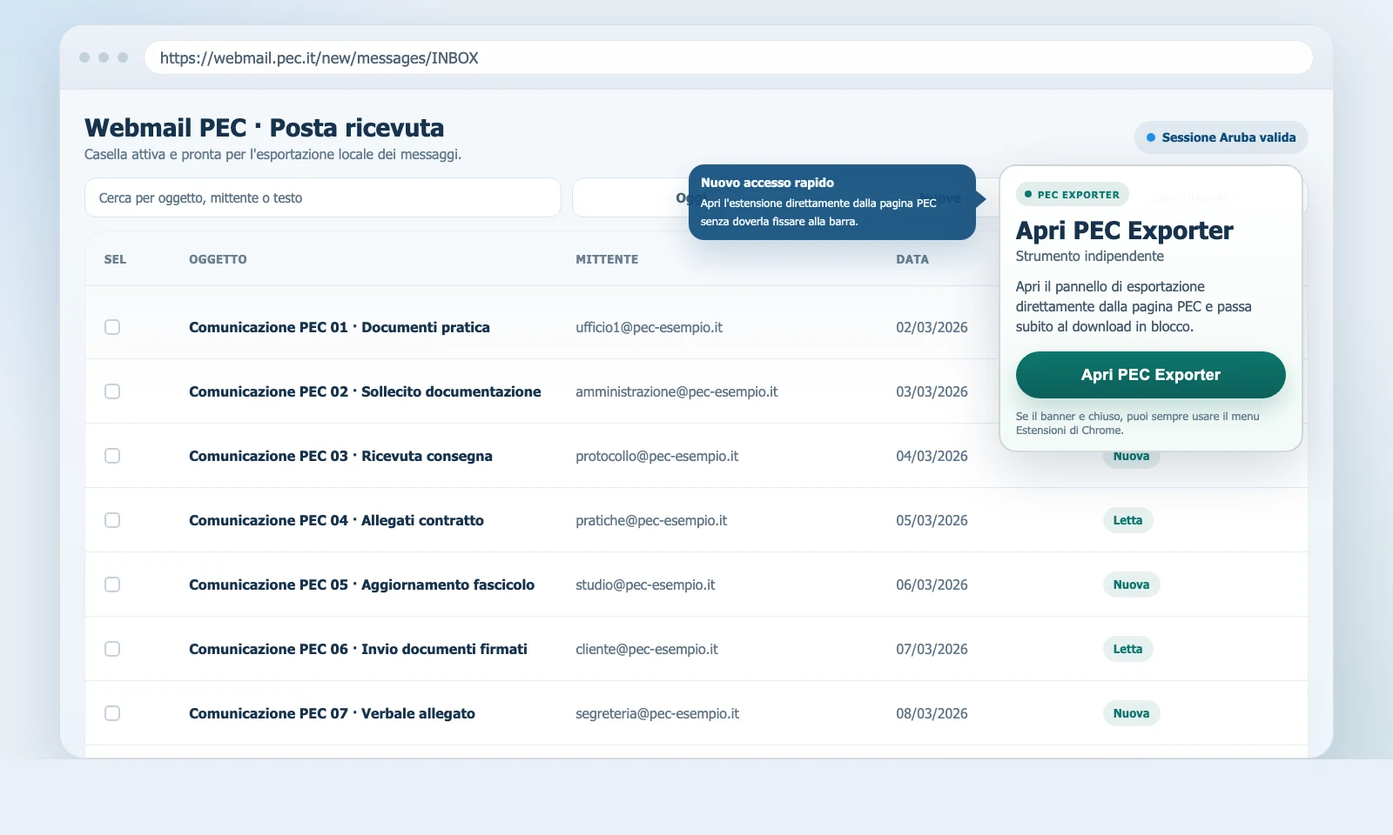
Task: Click the green Apri PEC Exporter button
Action: [x=1150, y=375]
